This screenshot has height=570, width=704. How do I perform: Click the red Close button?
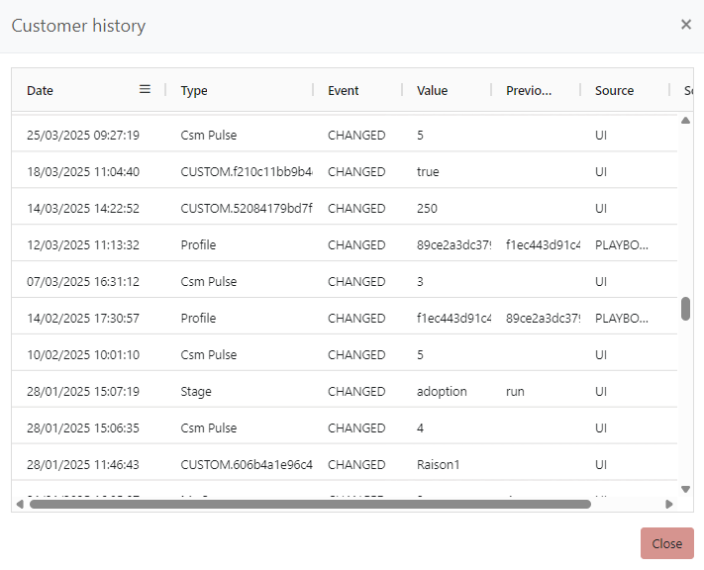click(x=666, y=543)
